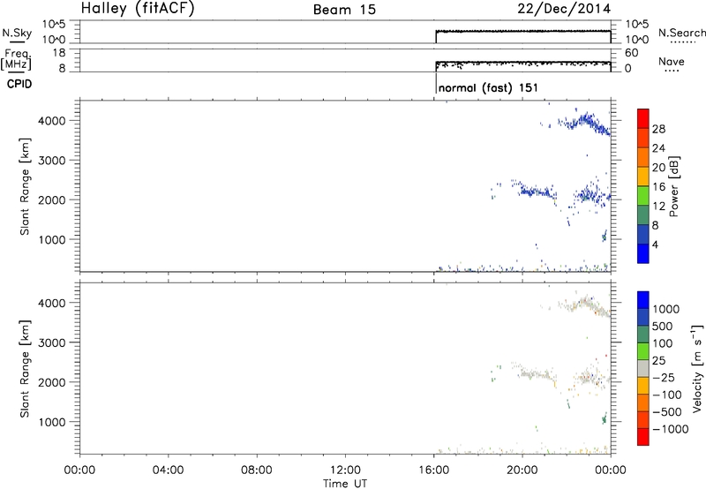Viewport: 706px width, 489px height.
Task: Click the grey segment of the velocity color bar
Action: click(x=643, y=368)
